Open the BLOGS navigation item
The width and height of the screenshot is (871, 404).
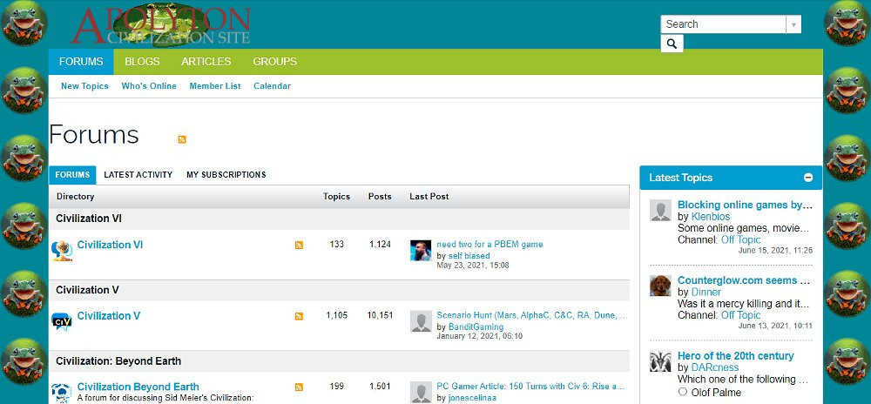click(142, 62)
